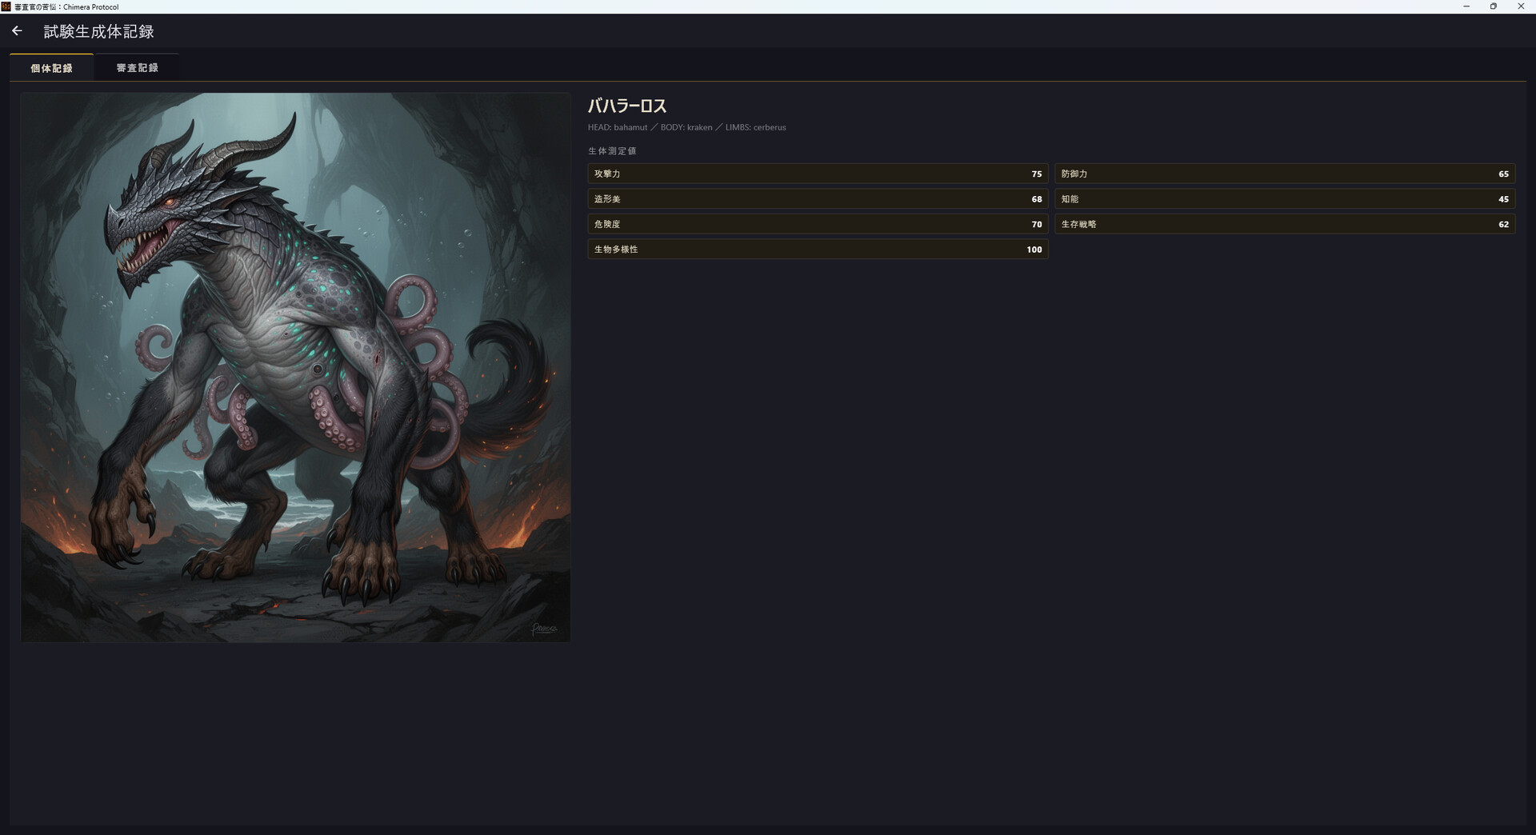Select the creature illustration image

296,367
